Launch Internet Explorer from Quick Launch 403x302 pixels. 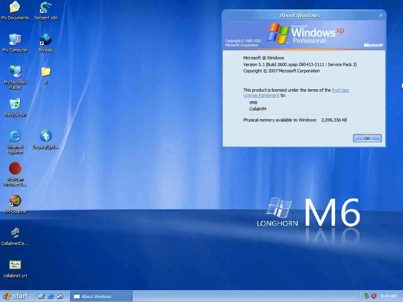[x=51, y=296]
